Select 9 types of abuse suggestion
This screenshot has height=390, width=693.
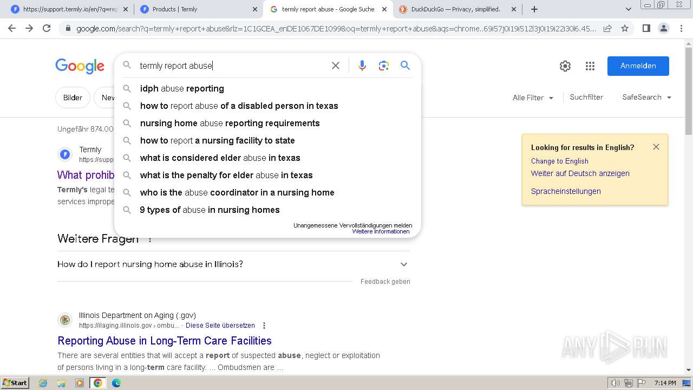(x=267, y=210)
